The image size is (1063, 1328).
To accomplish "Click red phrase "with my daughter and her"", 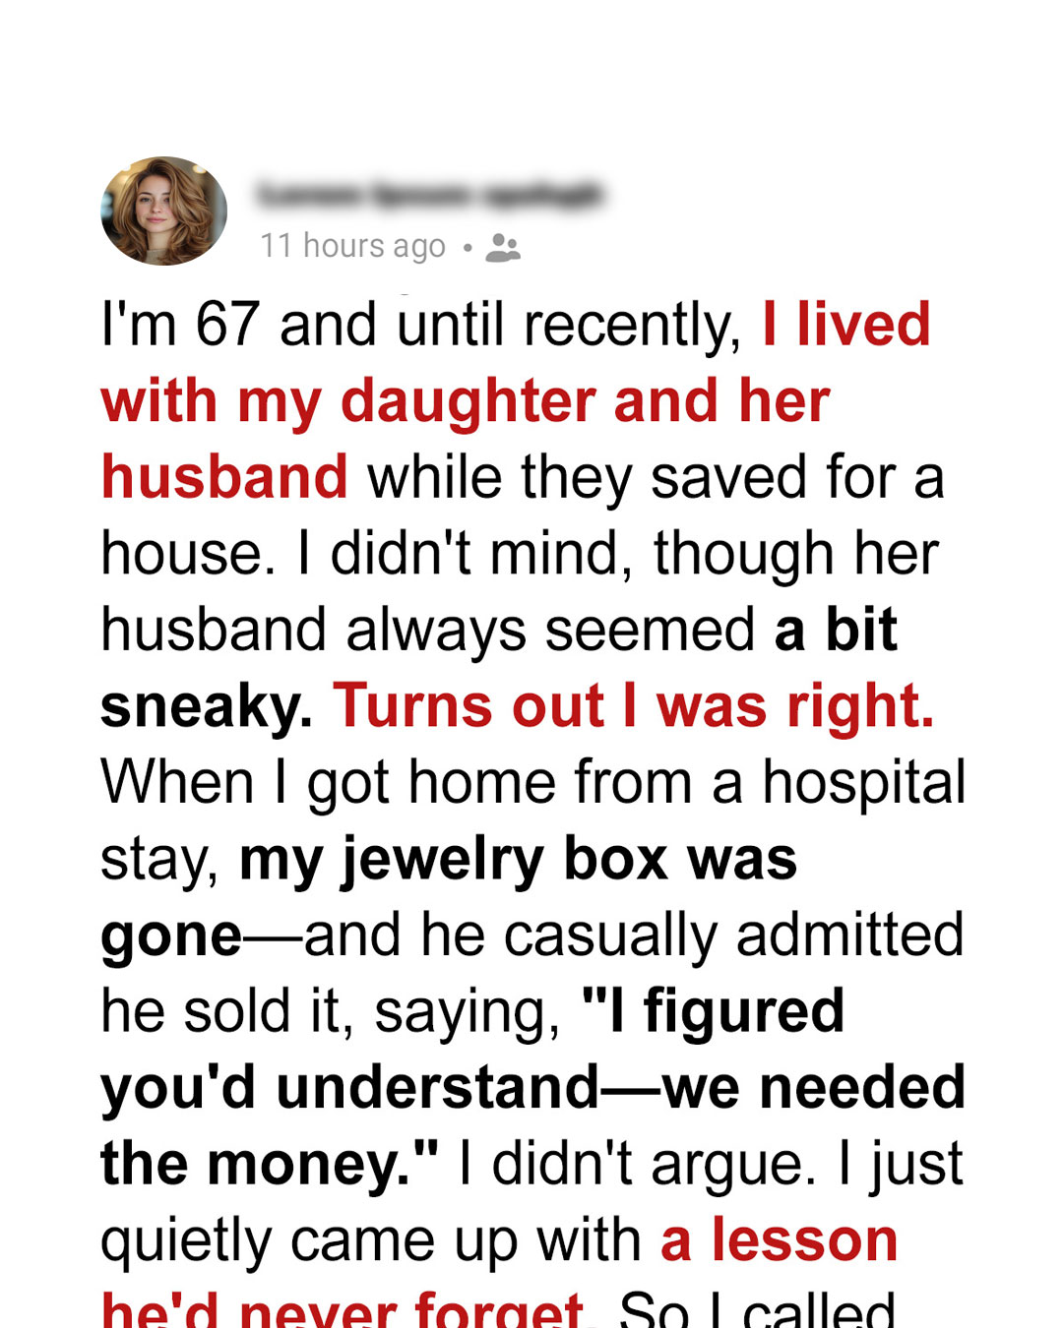I will (x=466, y=402).
